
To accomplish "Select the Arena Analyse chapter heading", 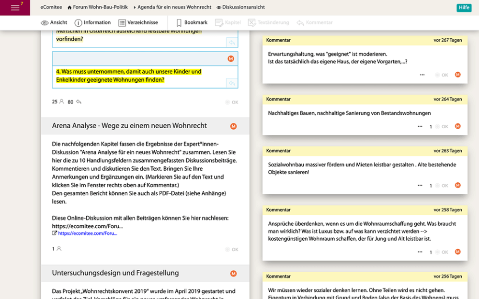I will 129,126.
